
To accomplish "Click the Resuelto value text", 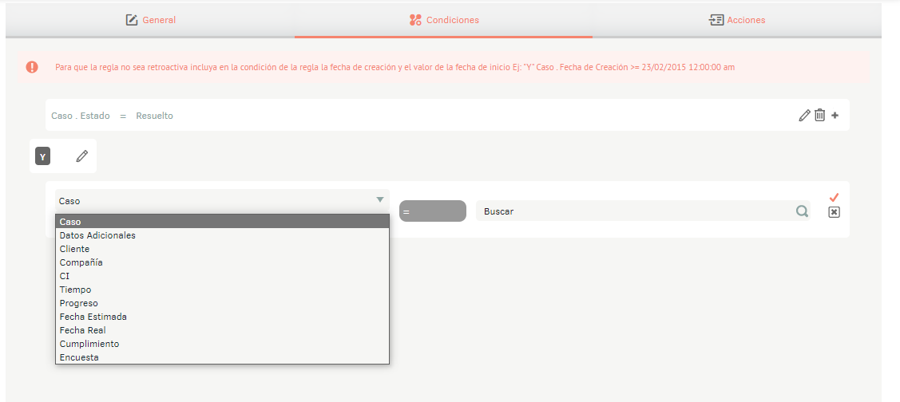I will point(154,116).
